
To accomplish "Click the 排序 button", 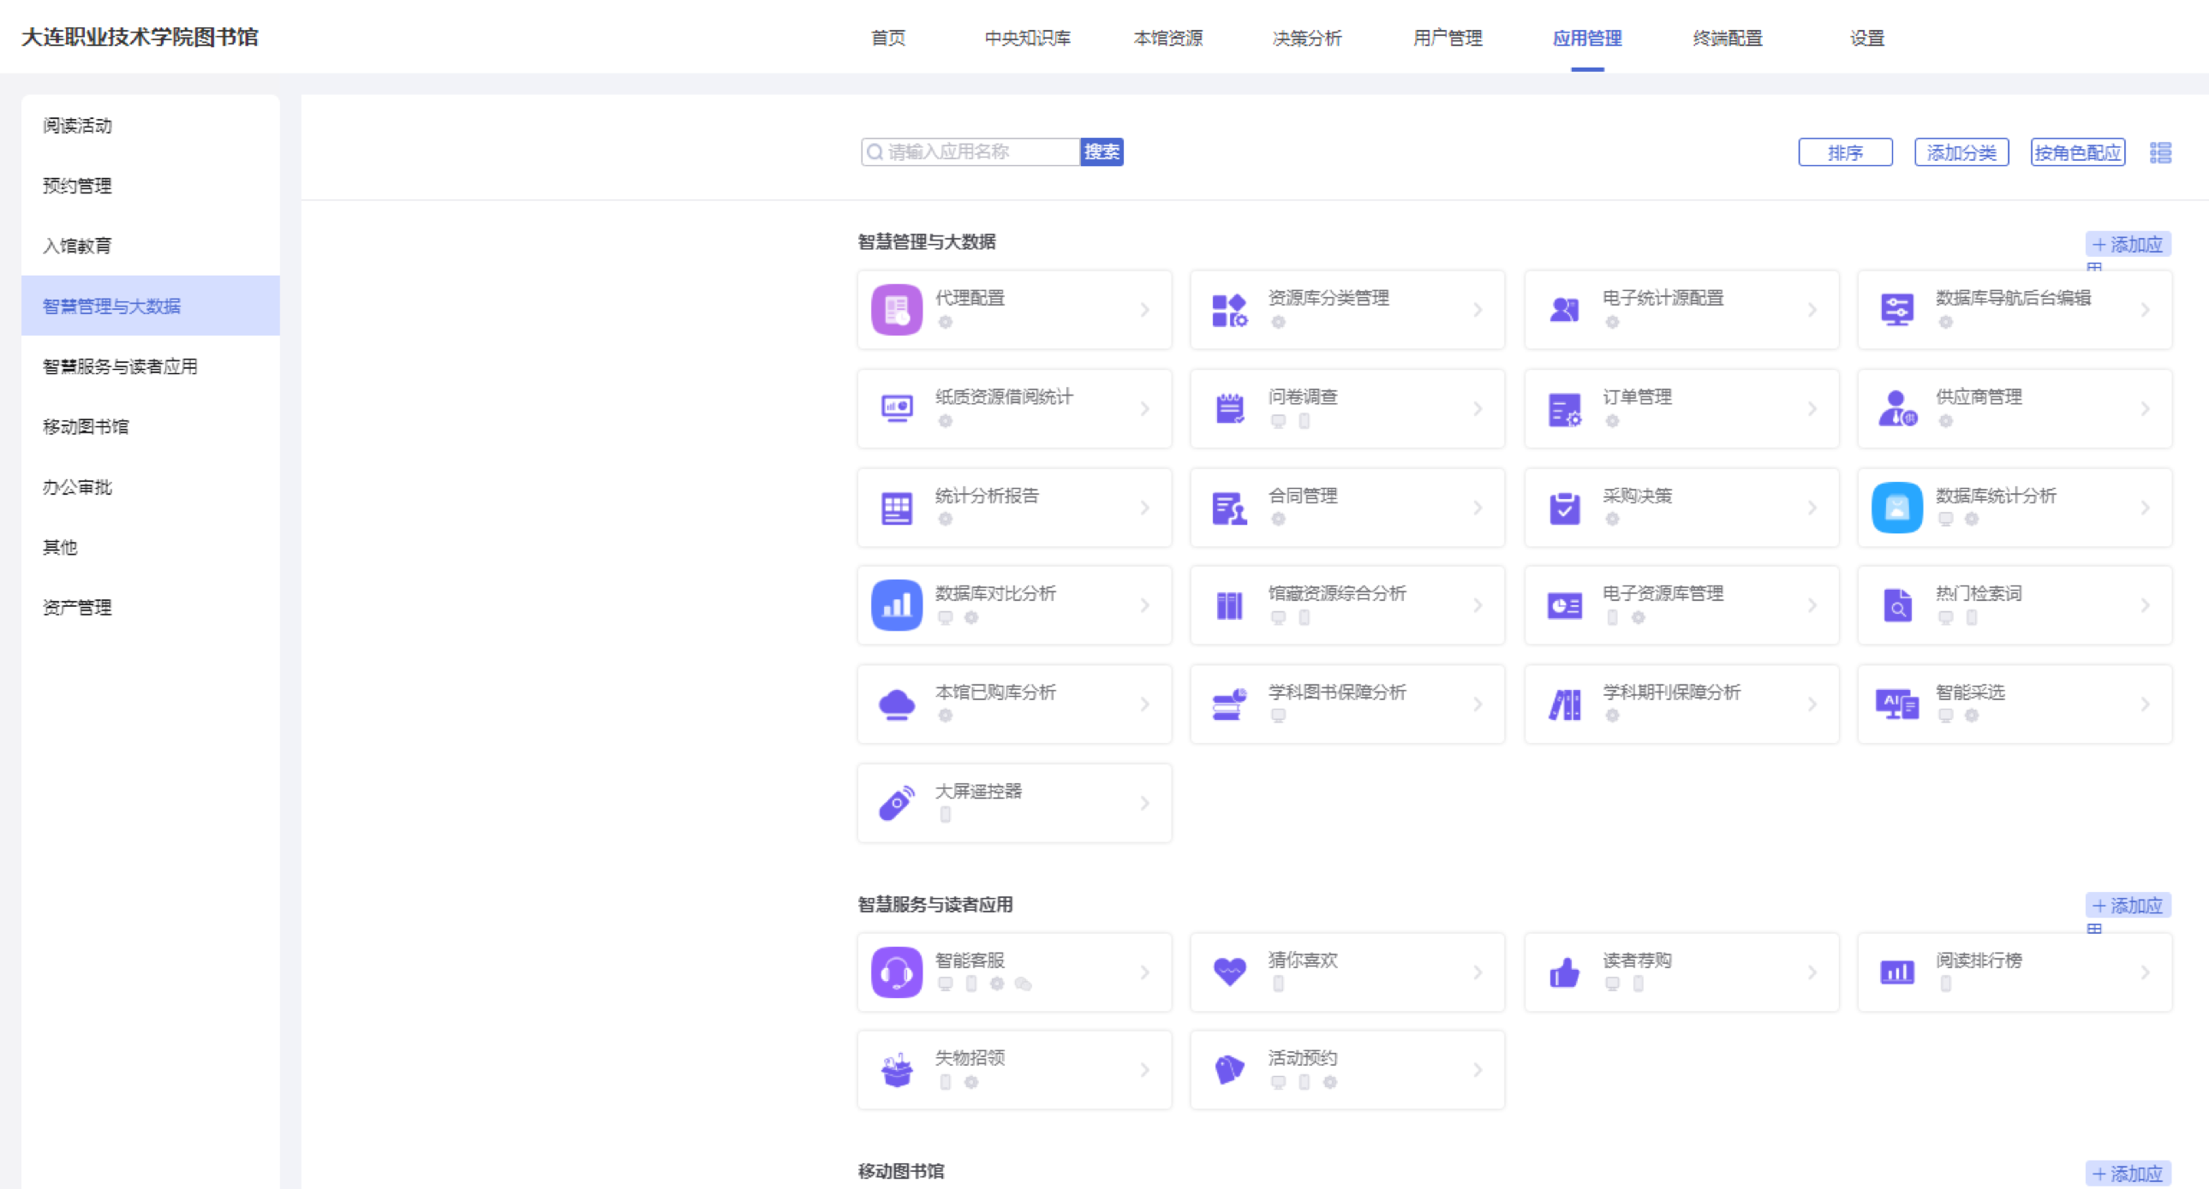I will (1845, 152).
